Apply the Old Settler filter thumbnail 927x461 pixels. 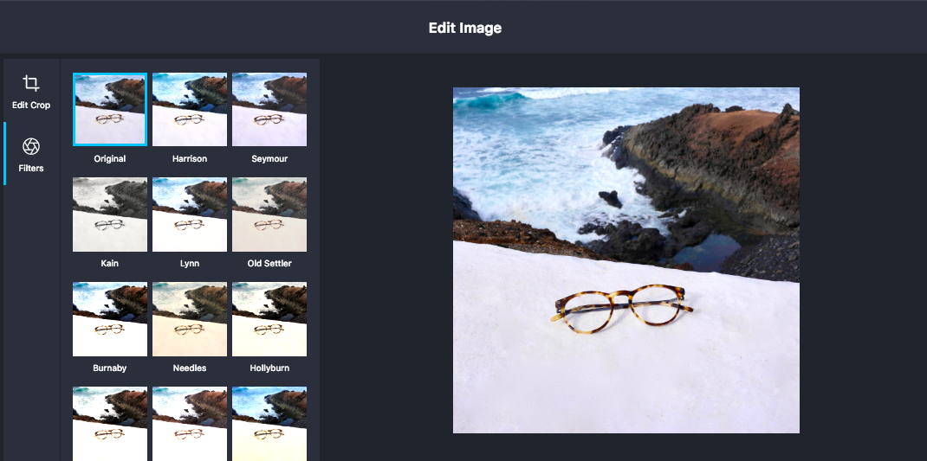click(269, 214)
